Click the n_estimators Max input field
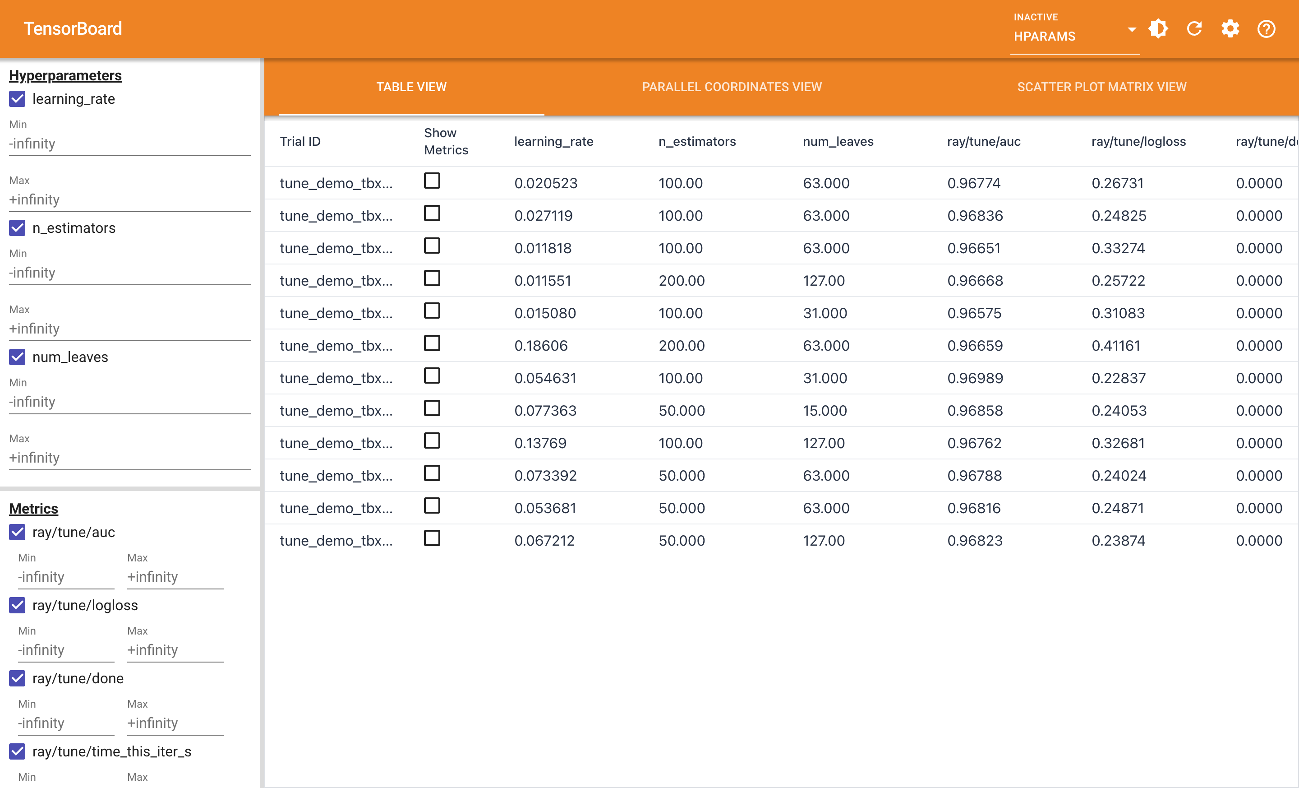1299x788 pixels. pyautogui.click(x=130, y=329)
